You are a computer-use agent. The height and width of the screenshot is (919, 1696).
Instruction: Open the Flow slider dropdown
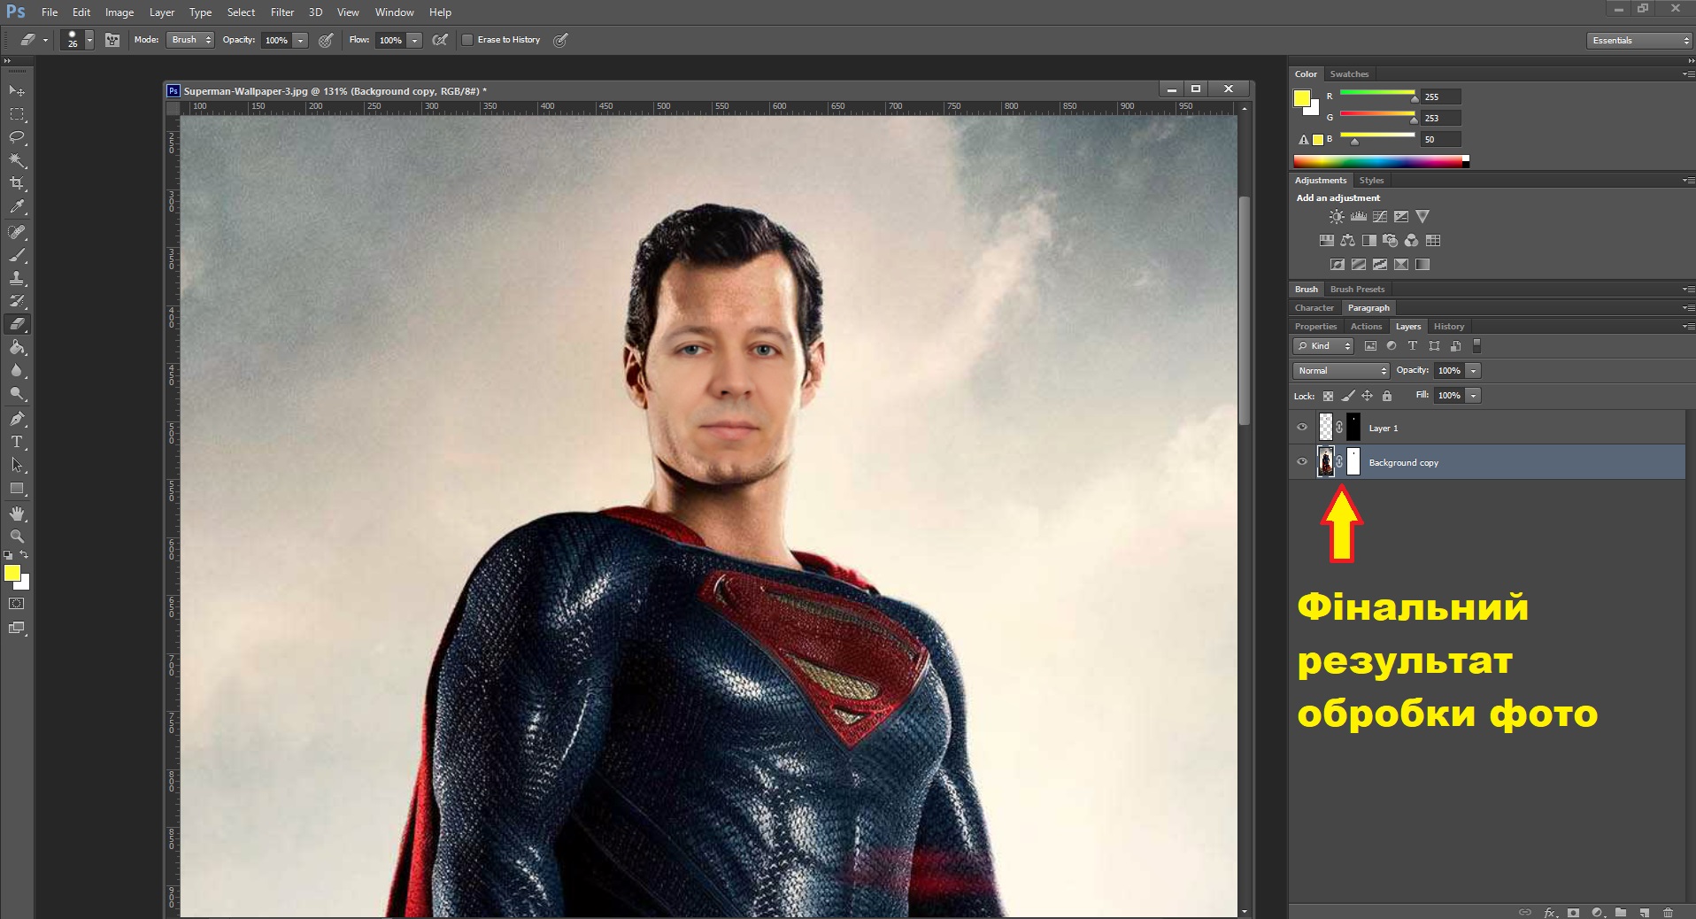(414, 40)
